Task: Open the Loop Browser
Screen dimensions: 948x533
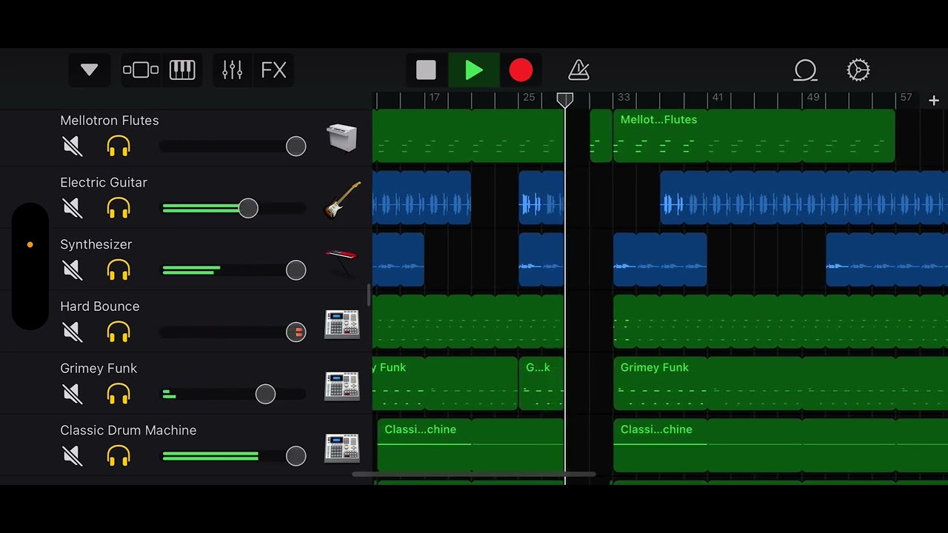Action: click(x=805, y=70)
